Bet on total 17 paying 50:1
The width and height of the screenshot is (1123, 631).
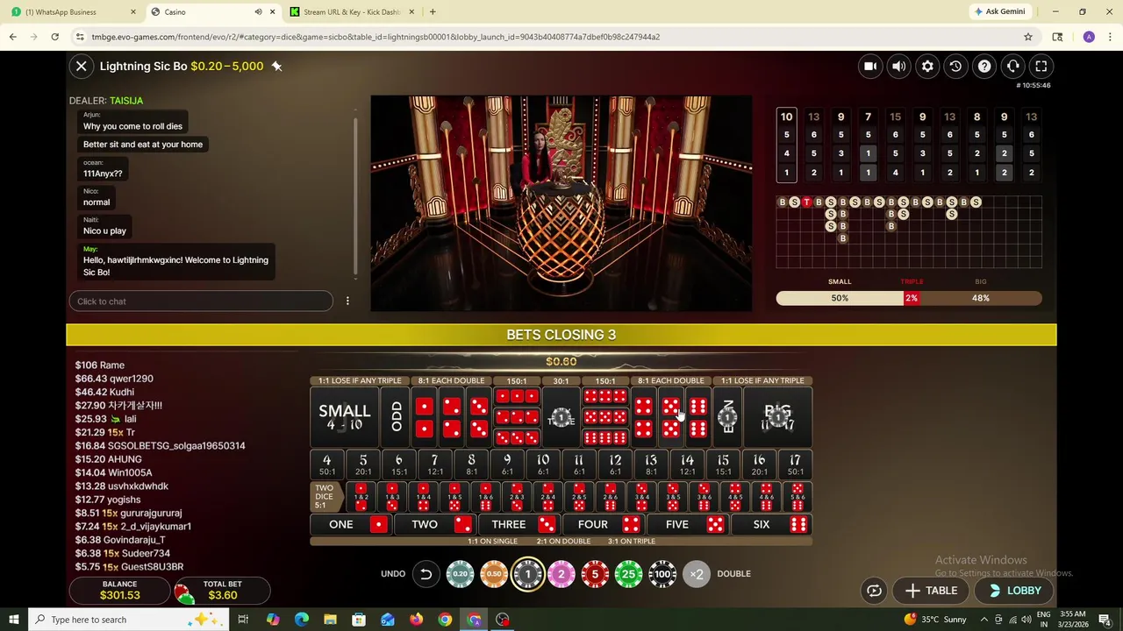click(795, 464)
